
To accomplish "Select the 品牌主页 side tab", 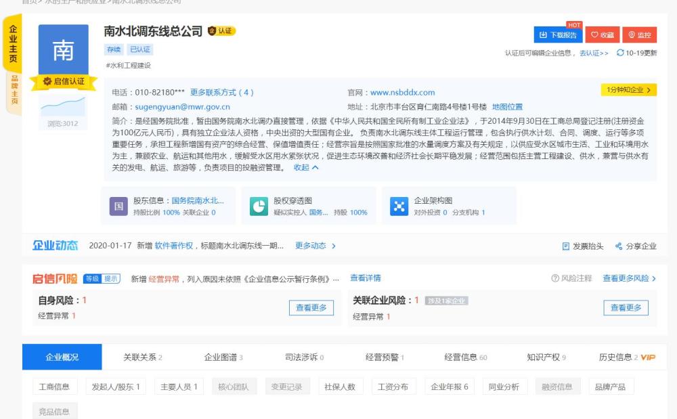I will 14,90.
